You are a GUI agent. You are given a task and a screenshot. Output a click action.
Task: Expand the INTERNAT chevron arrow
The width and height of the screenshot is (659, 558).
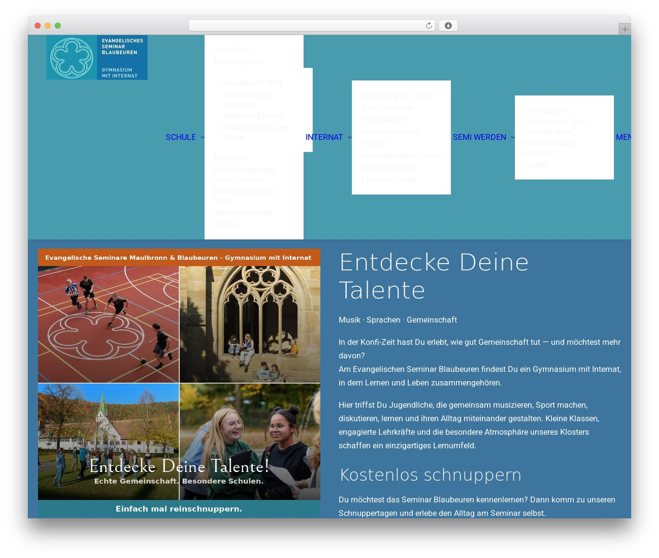[350, 137]
